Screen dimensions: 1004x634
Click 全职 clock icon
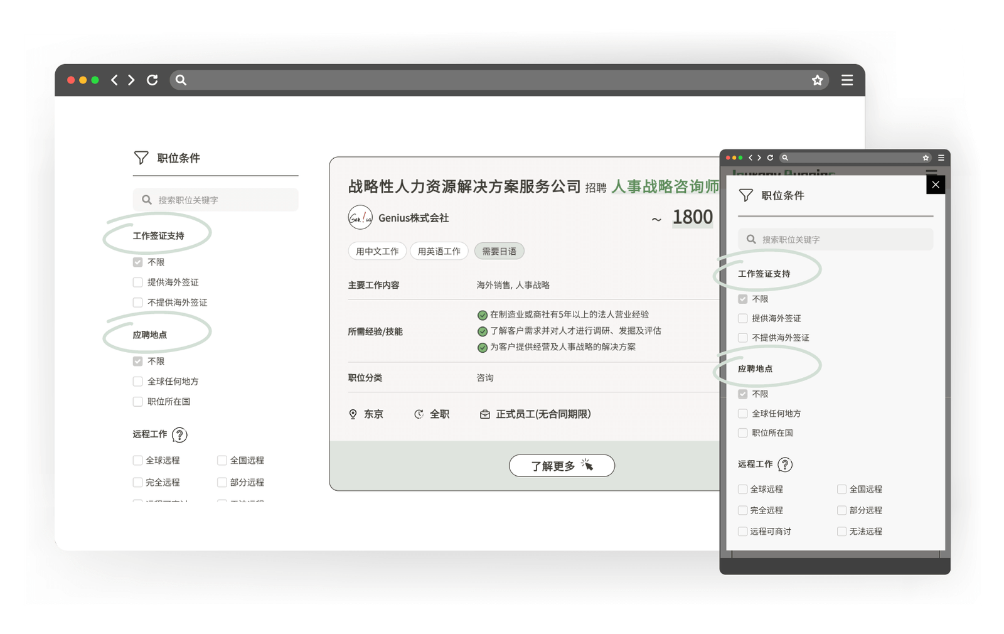[419, 414]
